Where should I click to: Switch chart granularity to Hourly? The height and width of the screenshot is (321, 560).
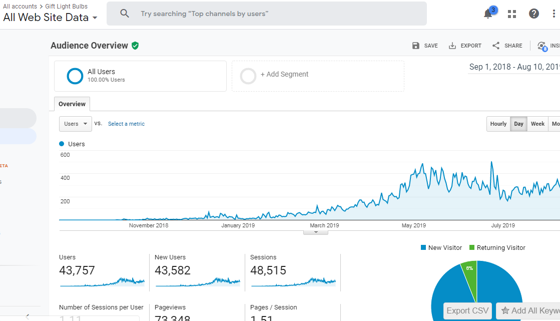pyautogui.click(x=498, y=124)
